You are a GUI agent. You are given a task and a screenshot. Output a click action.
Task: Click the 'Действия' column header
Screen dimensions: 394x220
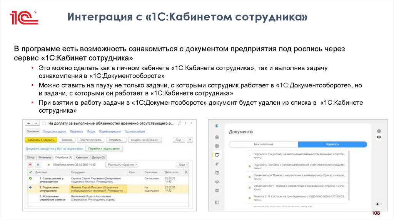[x=41, y=172]
